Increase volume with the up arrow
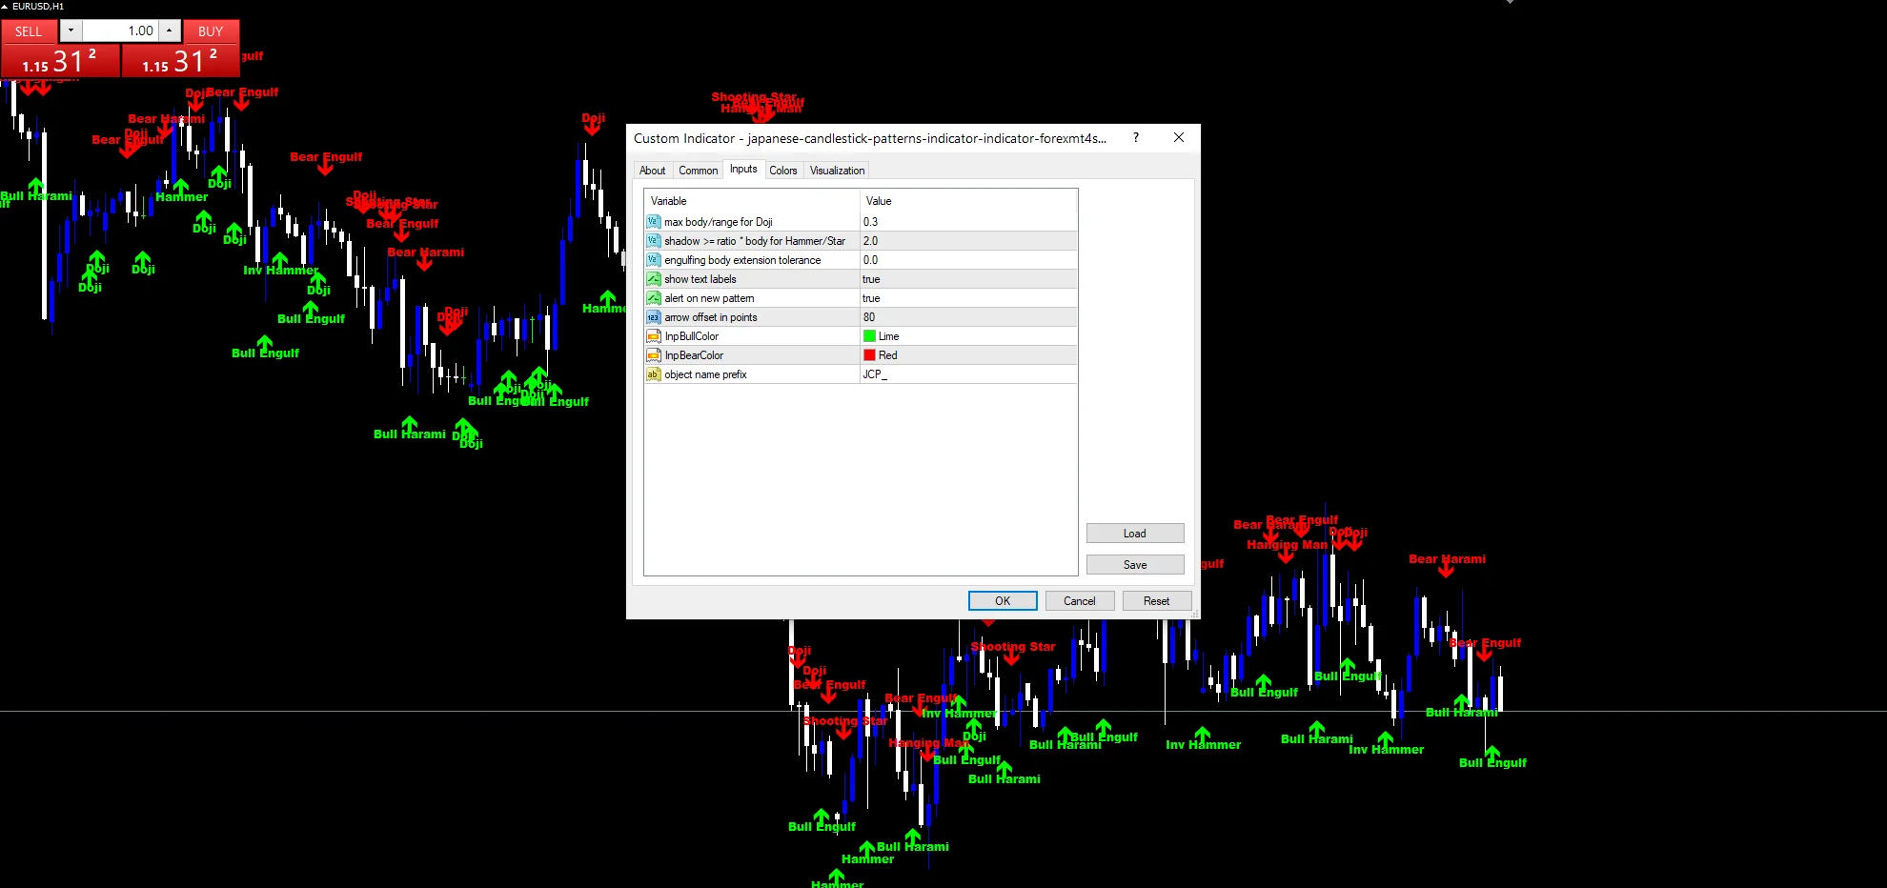The height and width of the screenshot is (888, 1887). (x=169, y=30)
